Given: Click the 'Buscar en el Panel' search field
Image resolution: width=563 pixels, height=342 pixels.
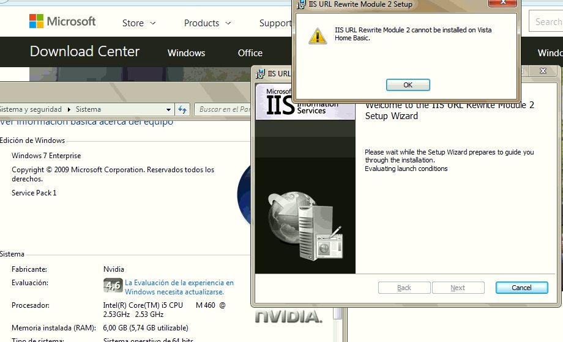Looking at the screenshot, I should [223, 109].
